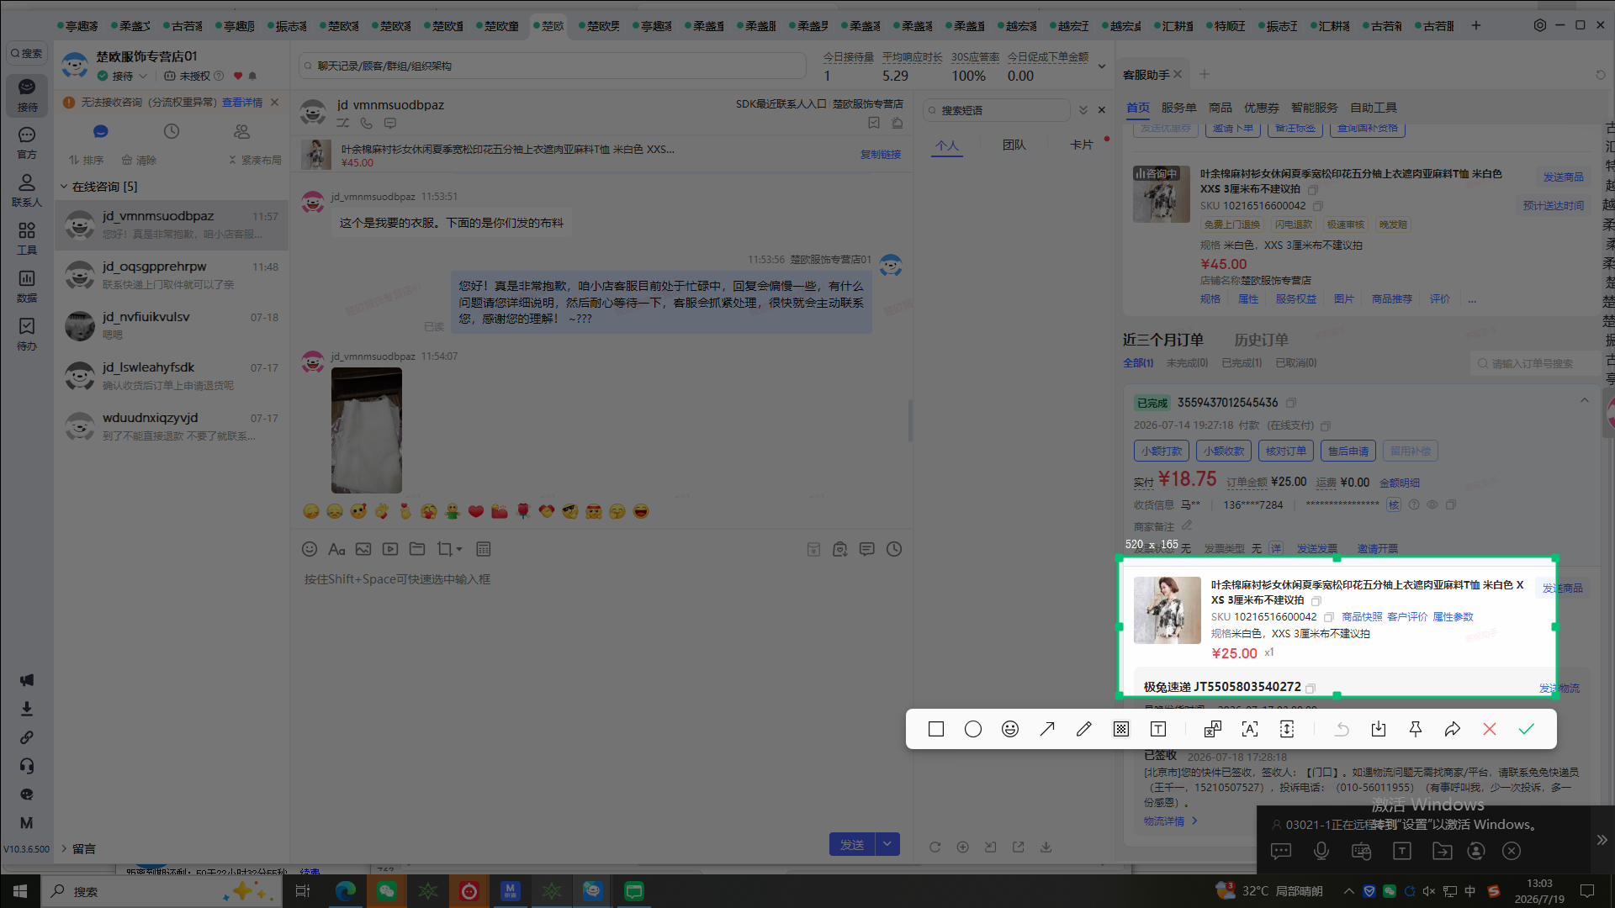The height and width of the screenshot is (908, 1615).
Task: Click the 搜索短语 phrase search field
Action: (997, 110)
